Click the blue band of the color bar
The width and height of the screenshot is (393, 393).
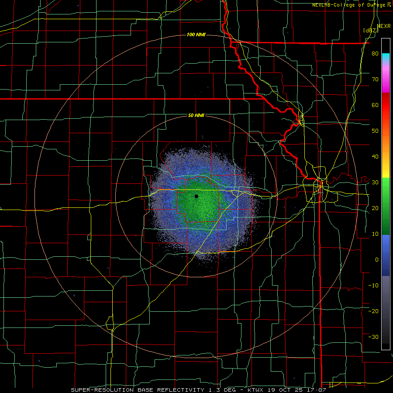[386, 255]
